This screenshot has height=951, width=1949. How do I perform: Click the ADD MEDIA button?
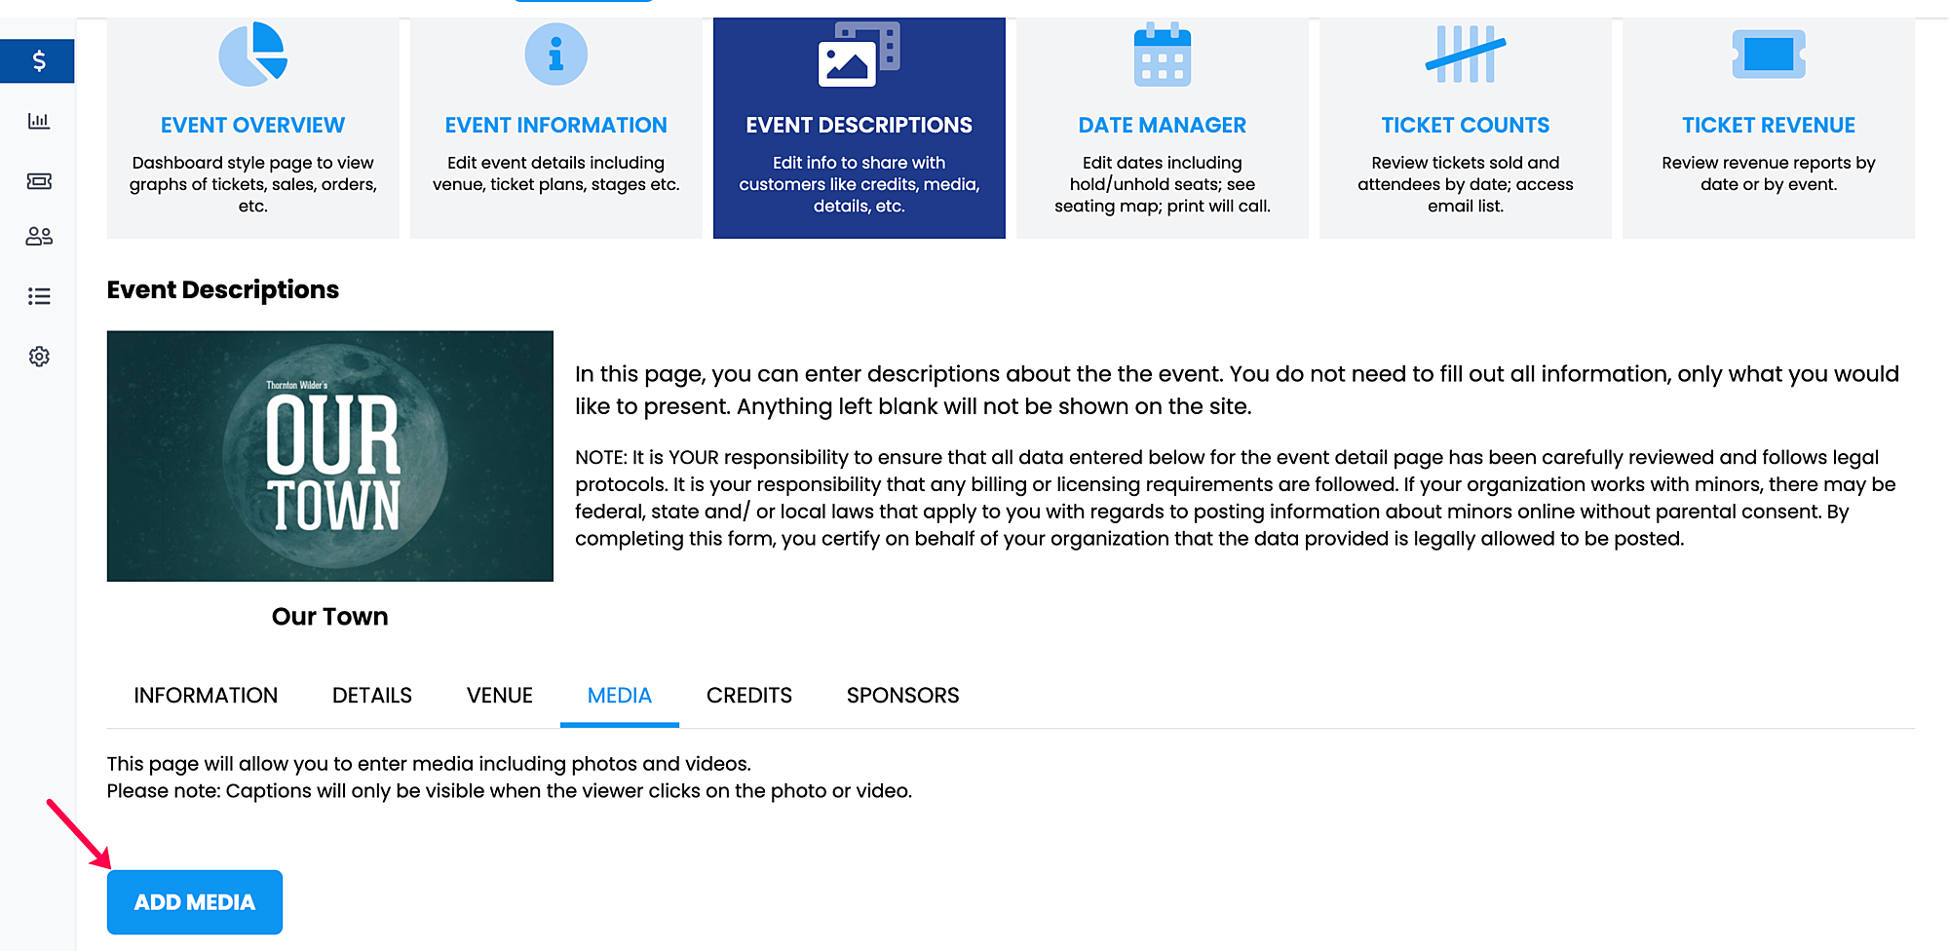195,902
